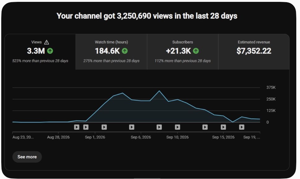Open the Watch time (hours) tab

click(x=111, y=52)
